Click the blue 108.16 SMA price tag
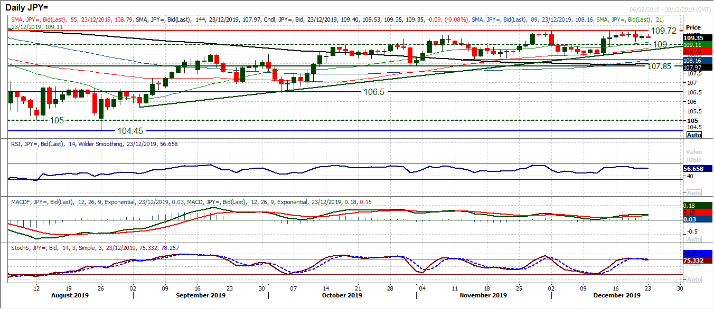This screenshot has height=309, width=714. (x=692, y=61)
